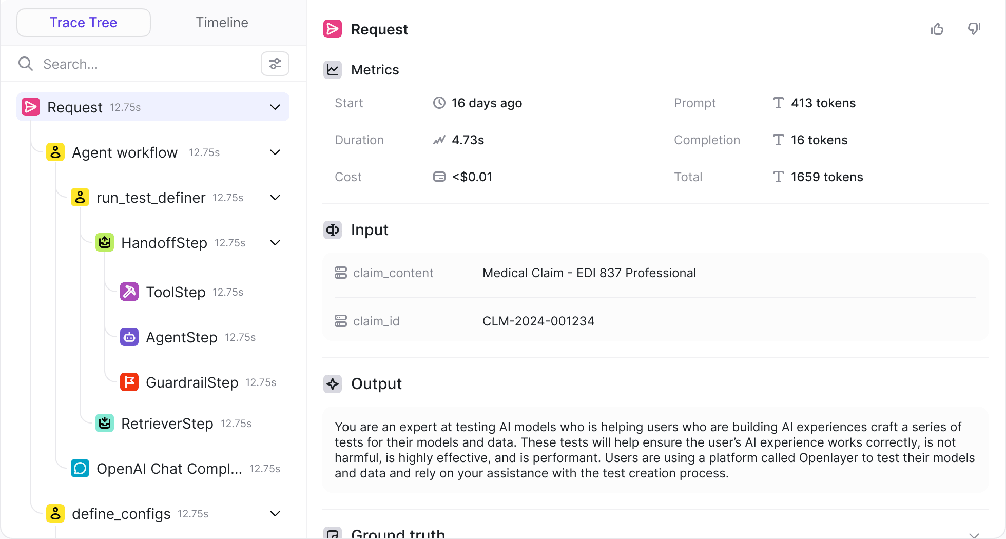Viewport: 1006px width, 539px height.
Task: Click the '4.73s' duration value
Action: [x=468, y=140]
